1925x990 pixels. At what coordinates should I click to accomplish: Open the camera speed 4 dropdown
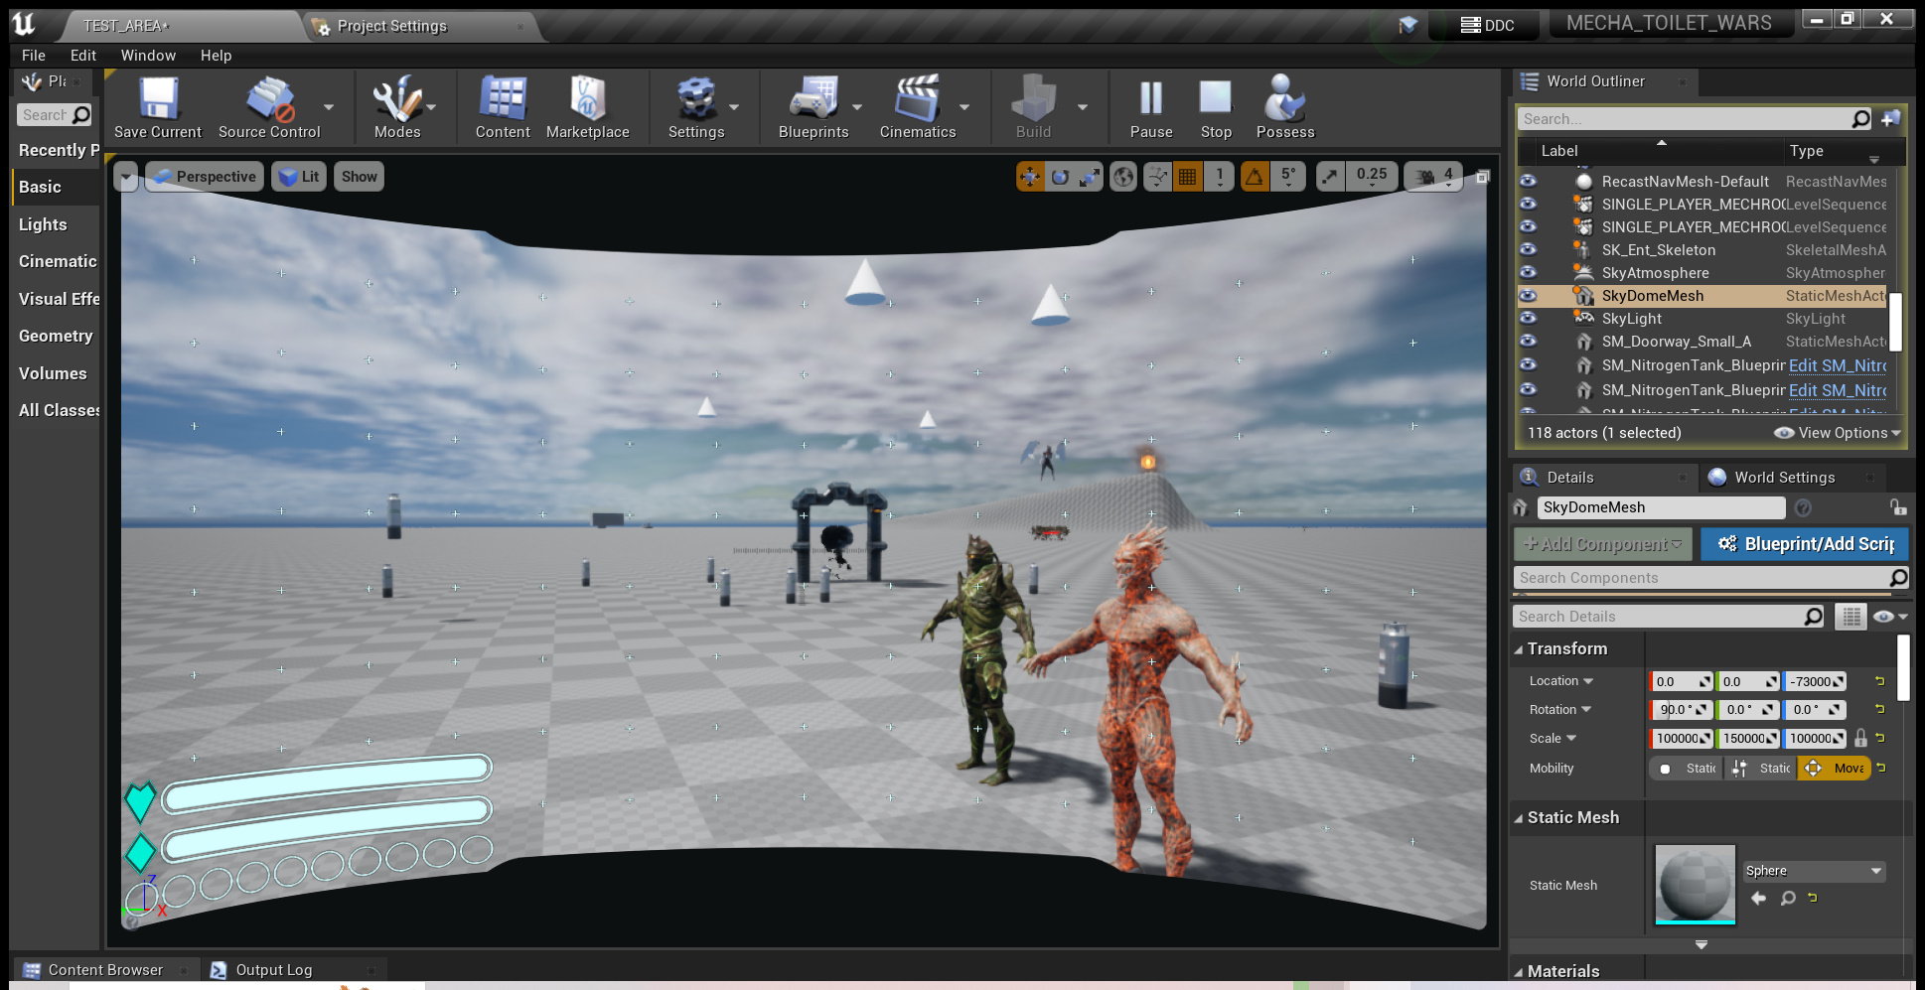1434,177
